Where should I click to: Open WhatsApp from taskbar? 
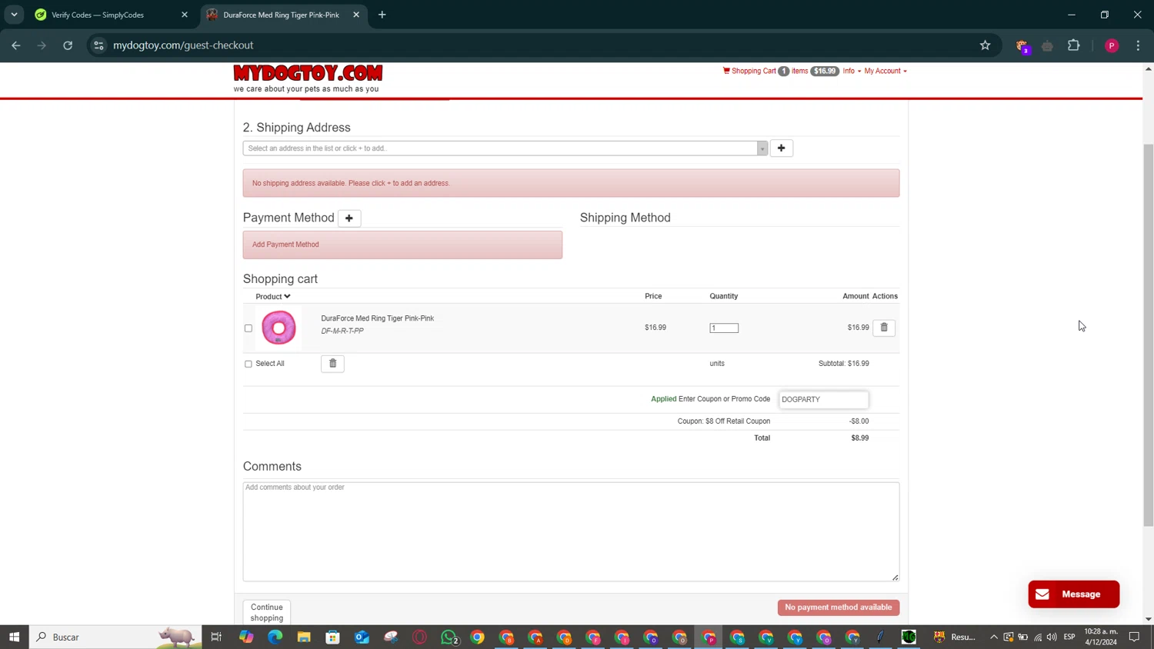tap(449, 637)
